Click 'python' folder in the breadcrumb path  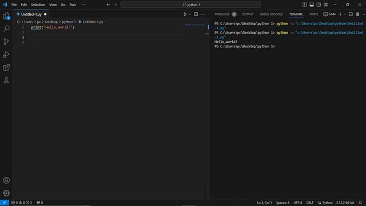(67, 22)
